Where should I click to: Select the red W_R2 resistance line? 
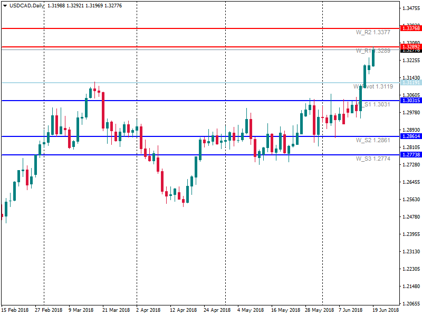[158, 28]
